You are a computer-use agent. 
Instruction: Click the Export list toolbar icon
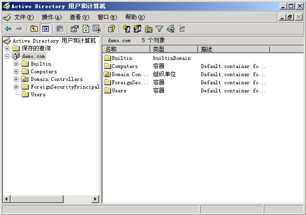[x=96, y=29]
